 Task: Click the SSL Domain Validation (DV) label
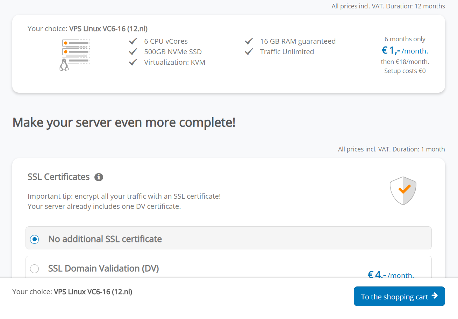(x=103, y=268)
